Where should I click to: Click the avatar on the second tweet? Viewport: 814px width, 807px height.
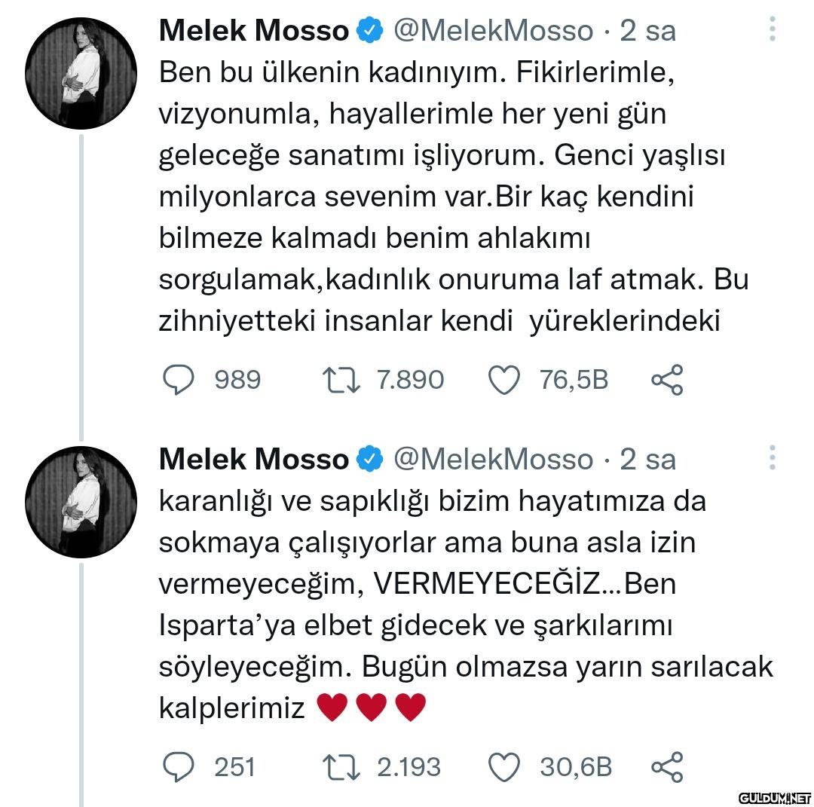point(80,502)
